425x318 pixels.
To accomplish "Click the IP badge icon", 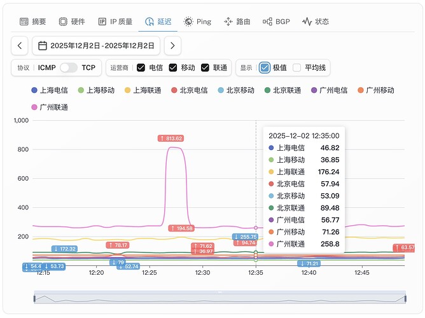I will (102, 22).
